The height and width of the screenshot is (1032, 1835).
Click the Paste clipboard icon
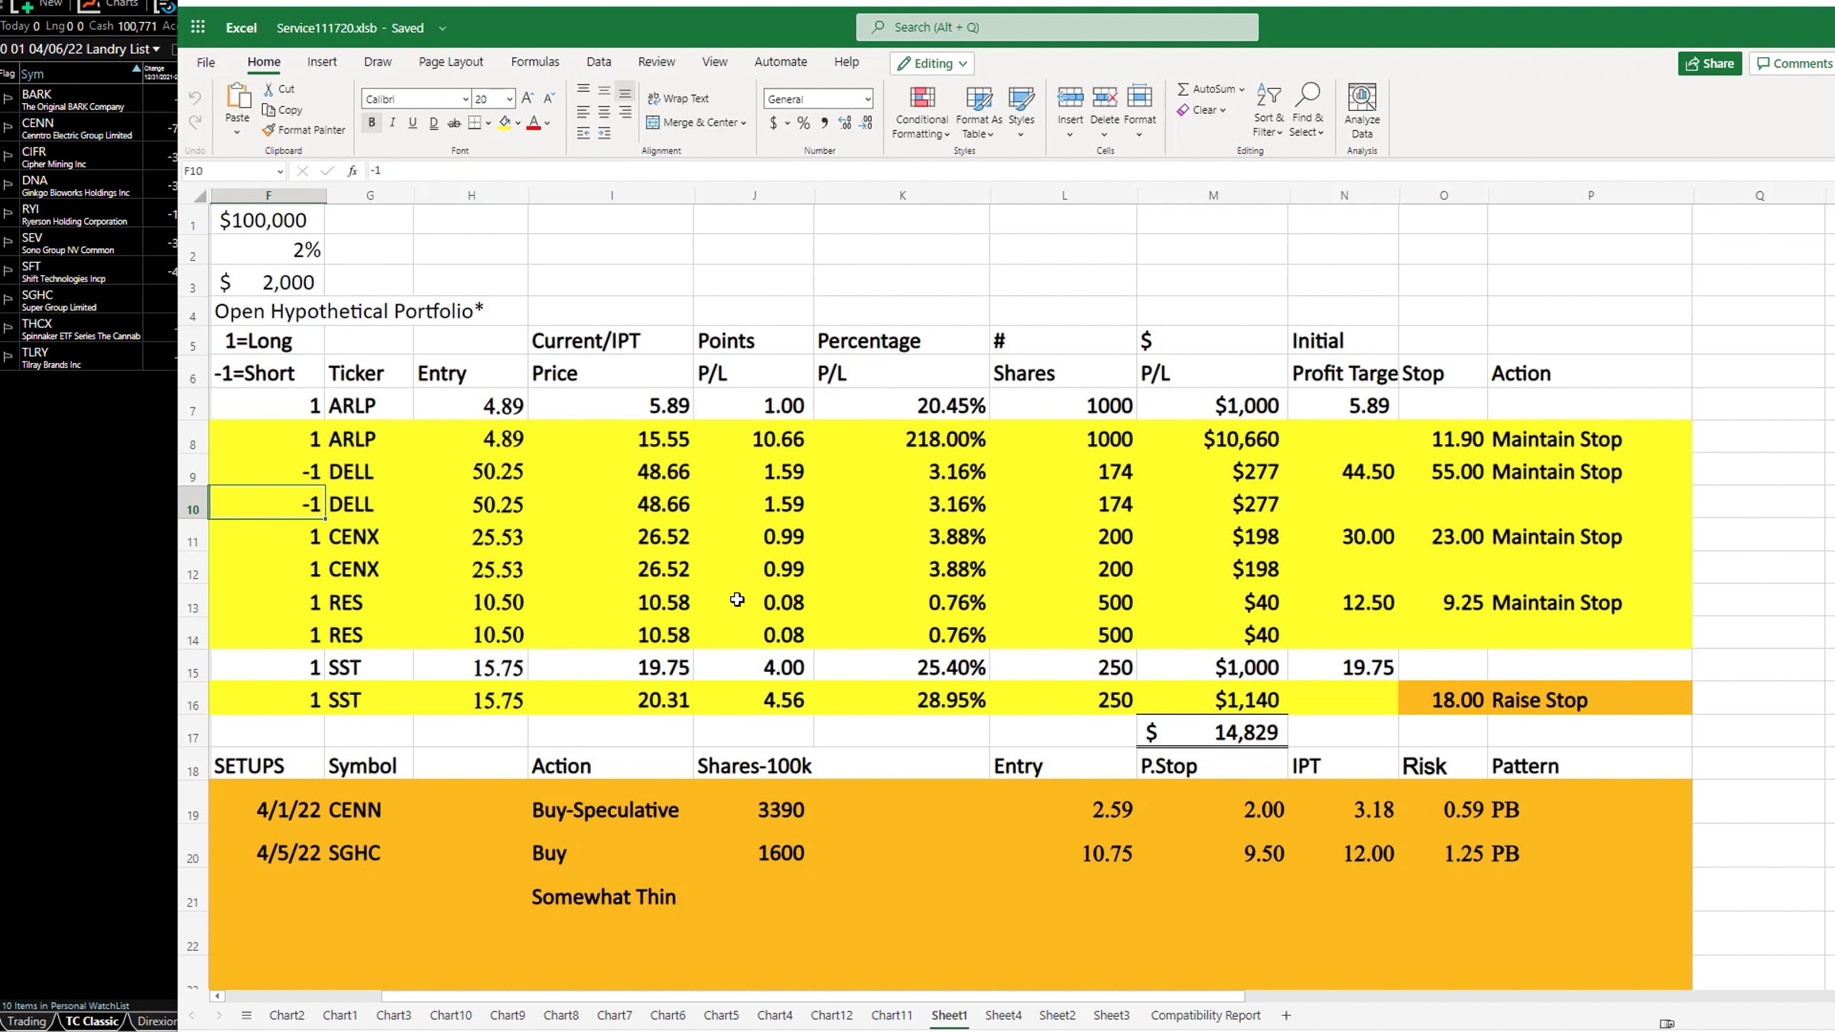(237, 97)
